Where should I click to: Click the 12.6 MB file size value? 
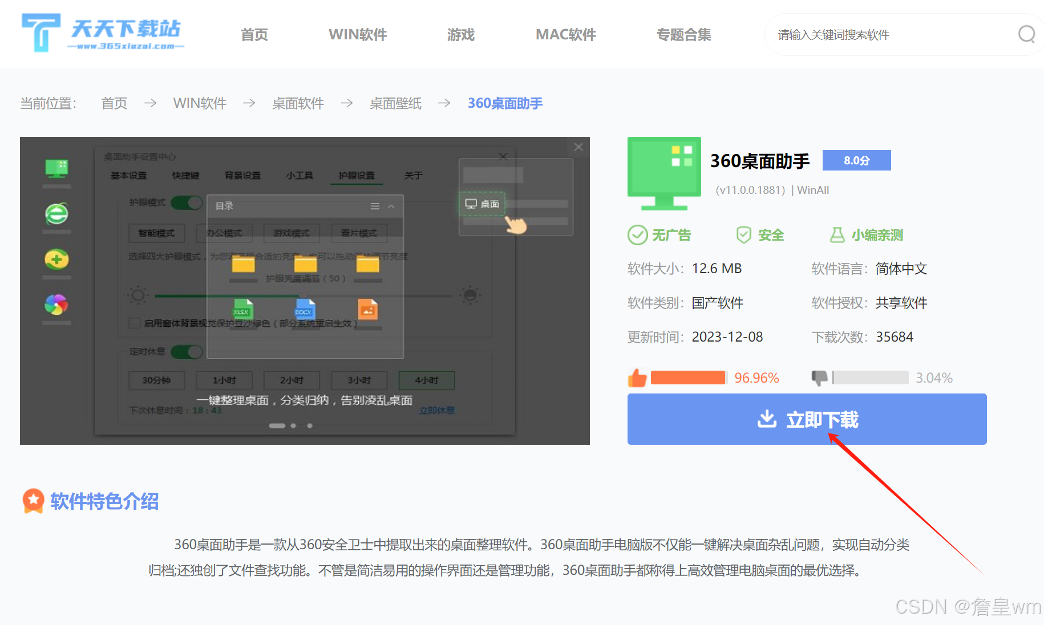(717, 269)
